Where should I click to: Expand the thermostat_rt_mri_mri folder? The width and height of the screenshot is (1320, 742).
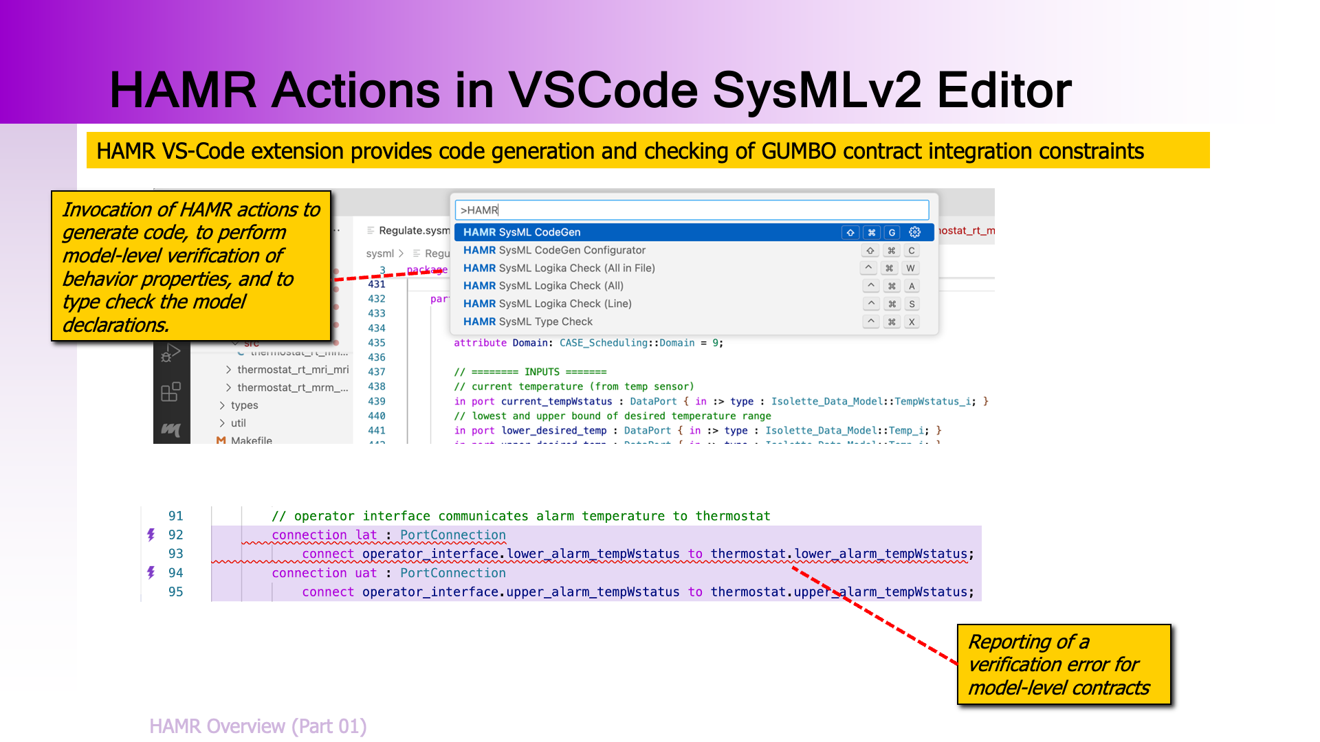click(228, 370)
